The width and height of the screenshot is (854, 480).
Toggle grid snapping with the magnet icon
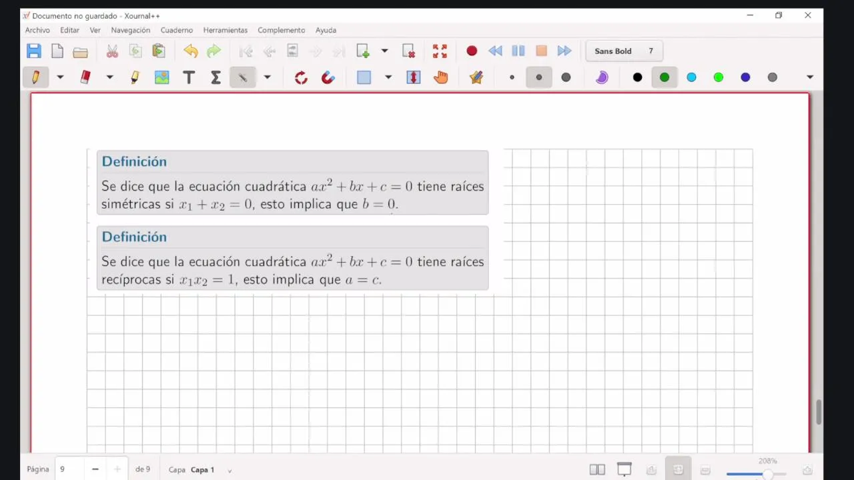[x=328, y=77]
